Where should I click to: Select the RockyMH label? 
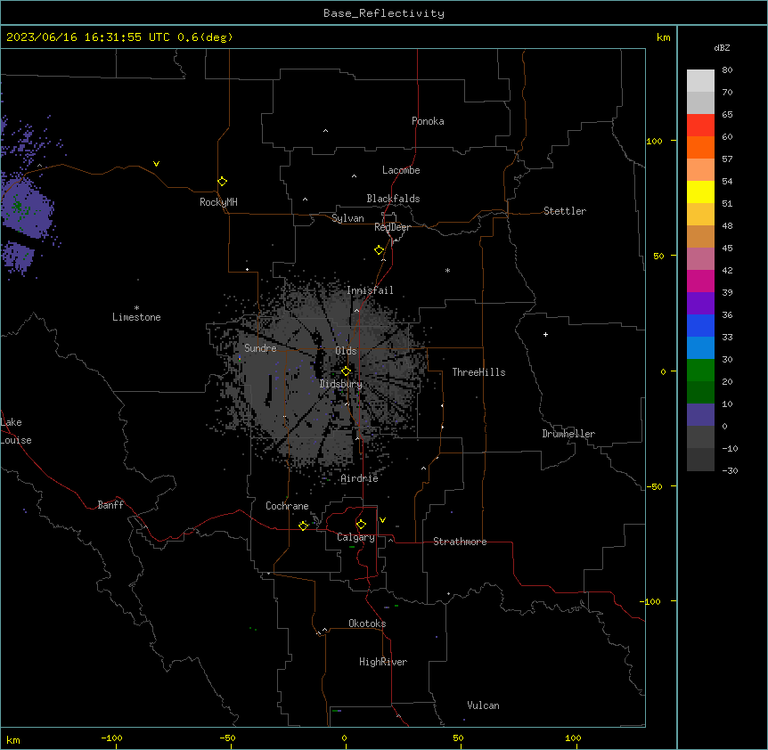218,202
